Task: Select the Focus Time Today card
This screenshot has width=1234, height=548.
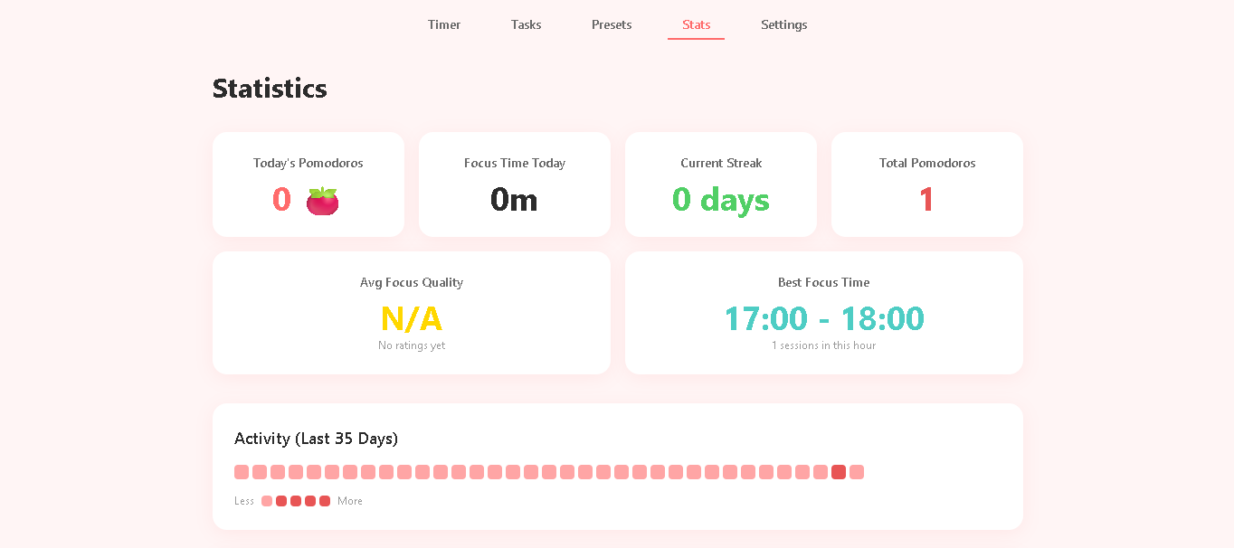Action: 514,184
